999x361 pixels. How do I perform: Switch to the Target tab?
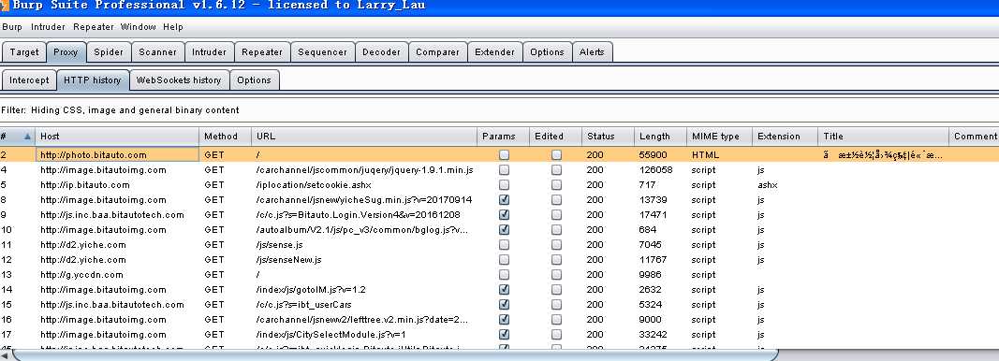pos(24,52)
